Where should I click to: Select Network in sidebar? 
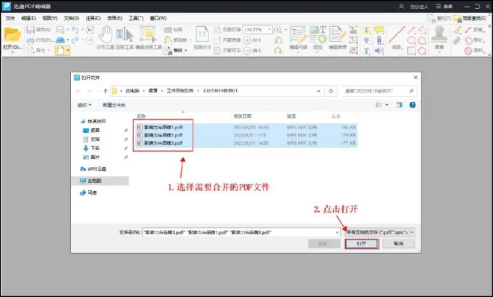[x=88, y=193]
